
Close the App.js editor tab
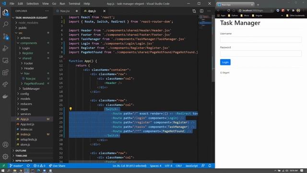pyautogui.click(x=105, y=11)
